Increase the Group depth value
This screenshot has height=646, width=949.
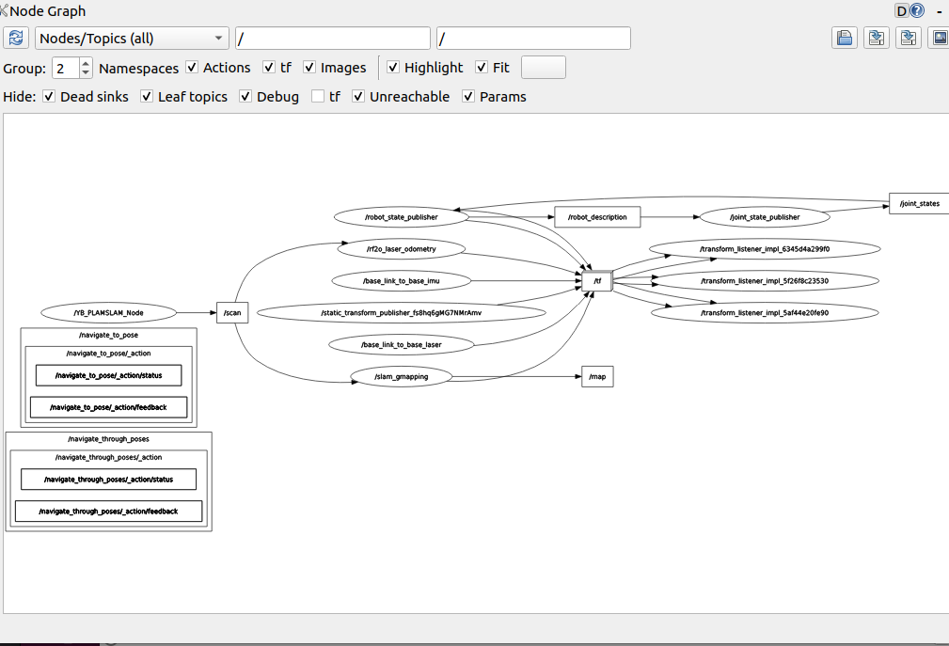pos(86,63)
